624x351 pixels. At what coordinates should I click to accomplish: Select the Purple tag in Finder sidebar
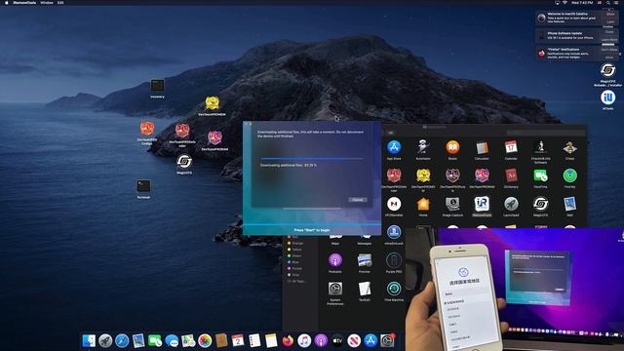(x=296, y=269)
